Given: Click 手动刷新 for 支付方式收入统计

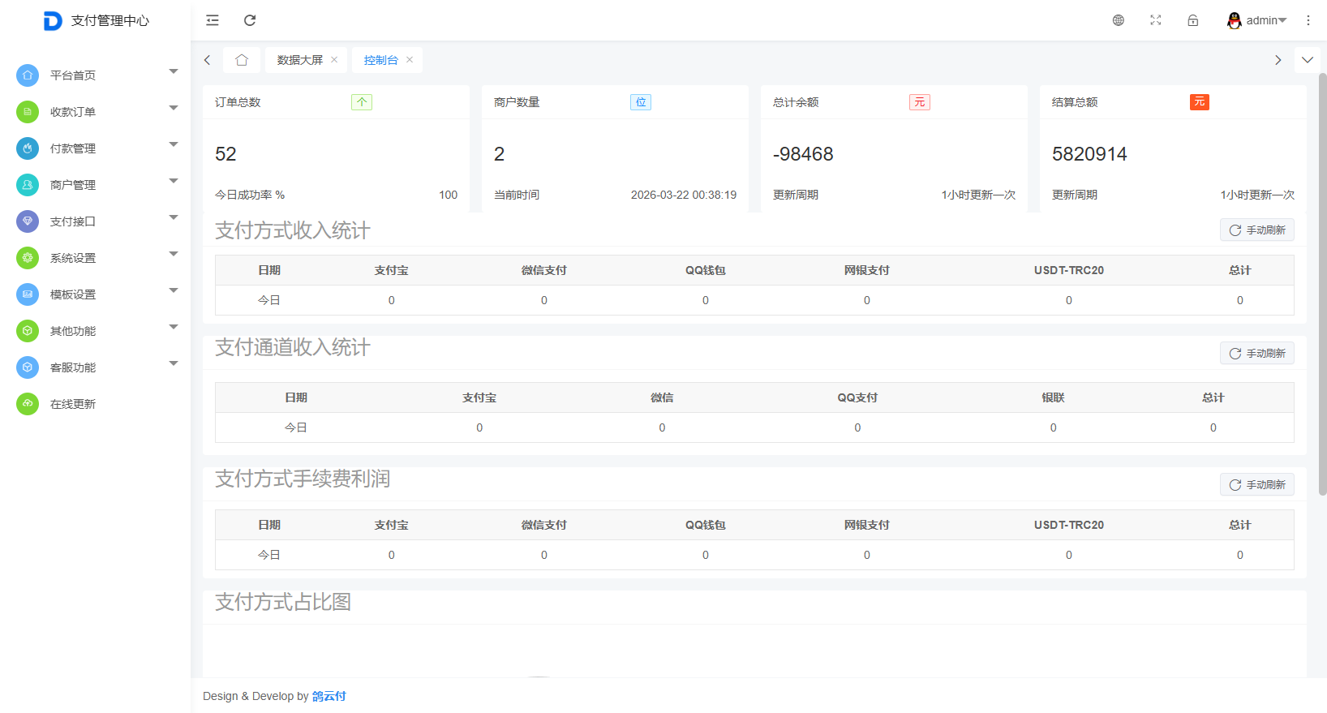Looking at the screenshot, I should (x=1257, y=230).
